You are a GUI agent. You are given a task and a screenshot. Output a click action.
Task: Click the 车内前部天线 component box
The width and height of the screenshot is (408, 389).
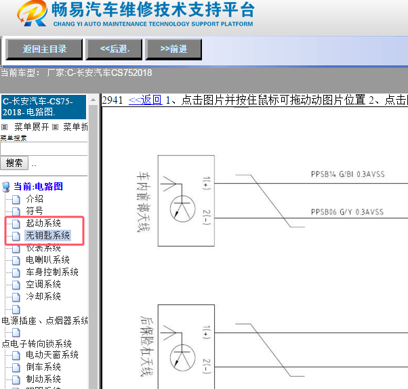186,201
